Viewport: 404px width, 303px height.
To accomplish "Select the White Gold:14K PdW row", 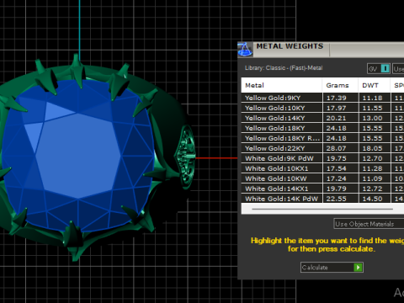I will coord(322,199).
